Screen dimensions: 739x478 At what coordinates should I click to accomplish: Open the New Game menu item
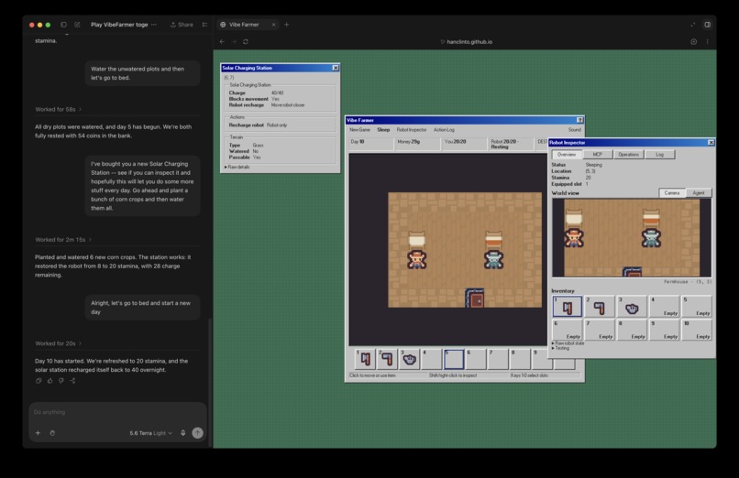click(359, 130)
